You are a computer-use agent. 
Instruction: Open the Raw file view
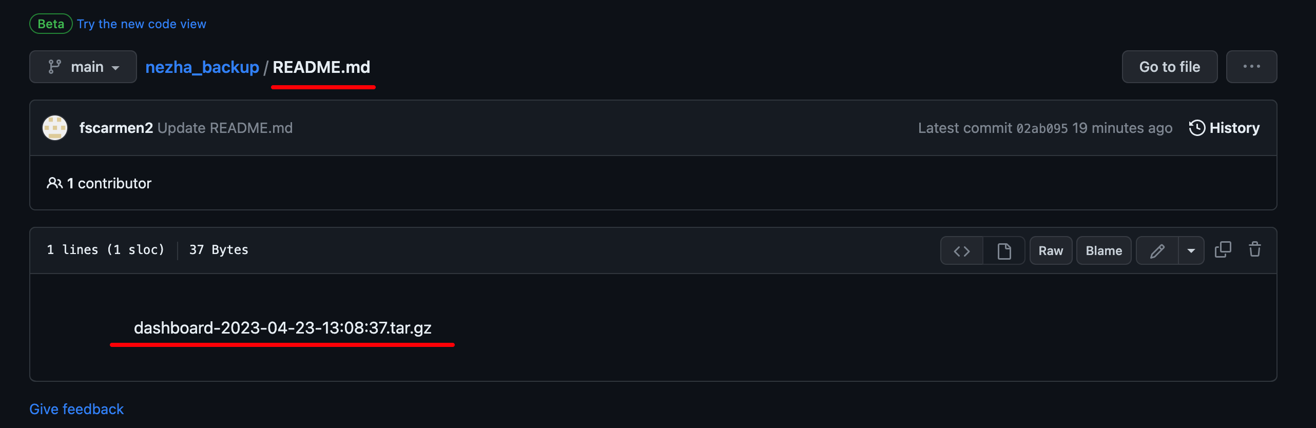pos(1051,251)
